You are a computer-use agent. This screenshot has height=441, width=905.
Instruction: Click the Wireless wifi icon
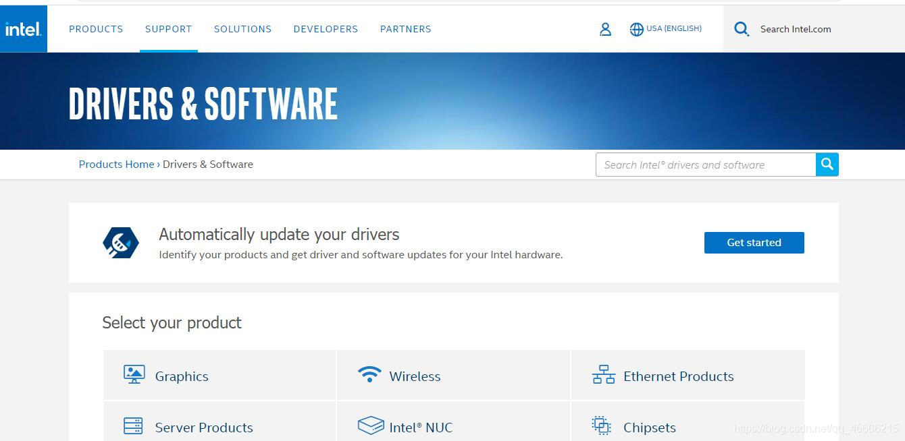tap(369, 374)
